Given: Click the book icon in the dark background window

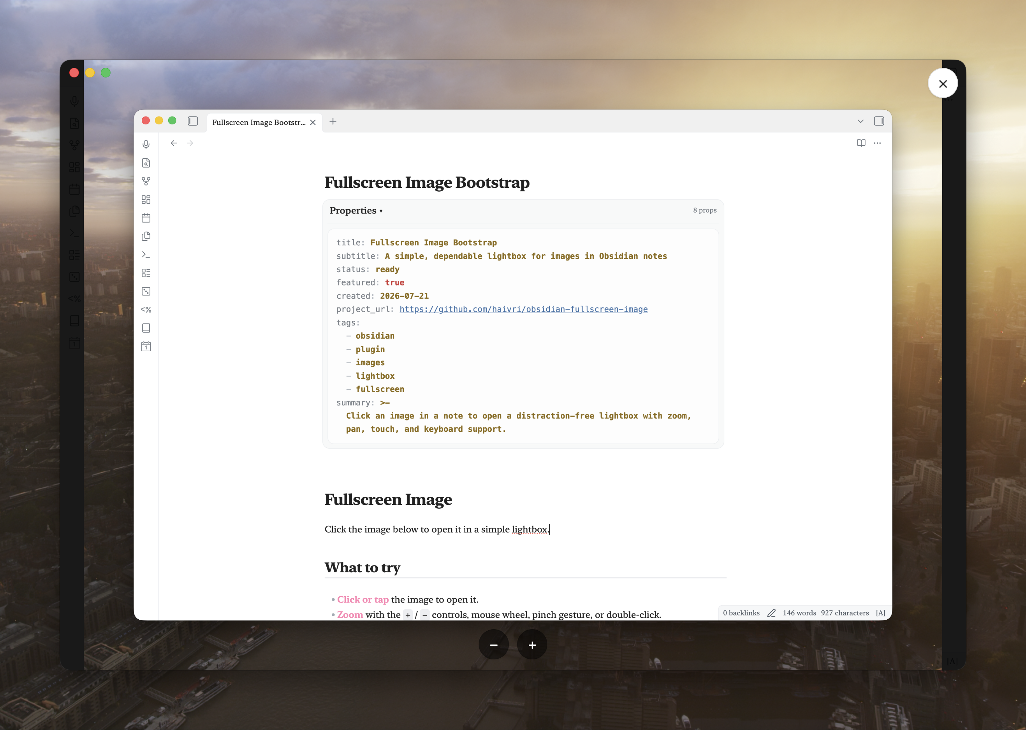Looking at the screenshot, I should (74, 320).
